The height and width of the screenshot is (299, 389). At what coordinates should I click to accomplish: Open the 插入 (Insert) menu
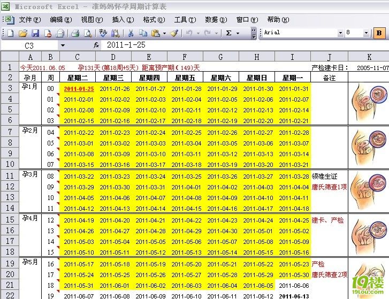point(122,20)
